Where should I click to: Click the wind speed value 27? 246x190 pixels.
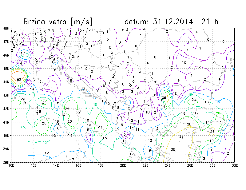[100, 127]
